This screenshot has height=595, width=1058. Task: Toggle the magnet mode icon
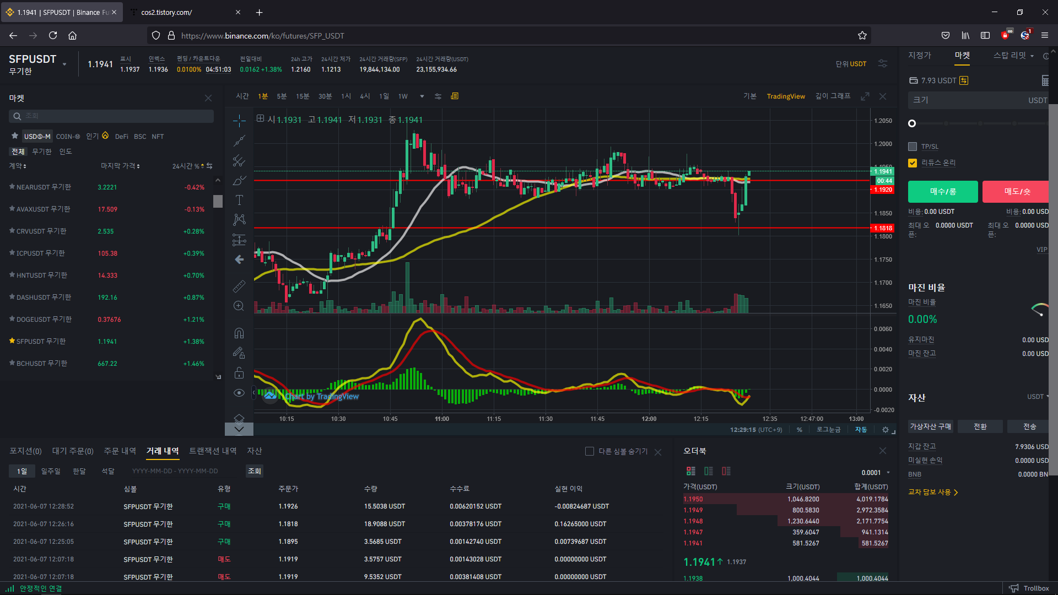coord(239,333)
